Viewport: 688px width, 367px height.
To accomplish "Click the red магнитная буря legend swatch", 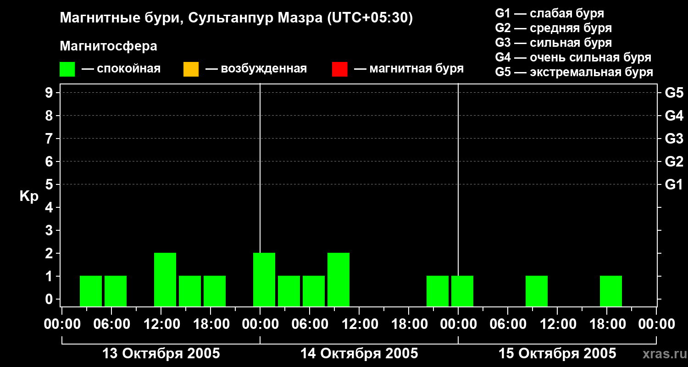I will [339, 69].
